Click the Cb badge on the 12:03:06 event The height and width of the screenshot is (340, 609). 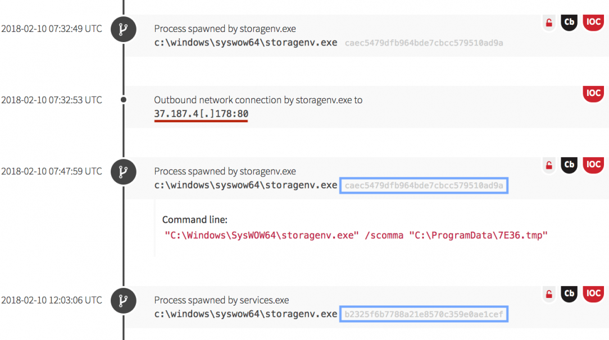[x=569, y=293]
